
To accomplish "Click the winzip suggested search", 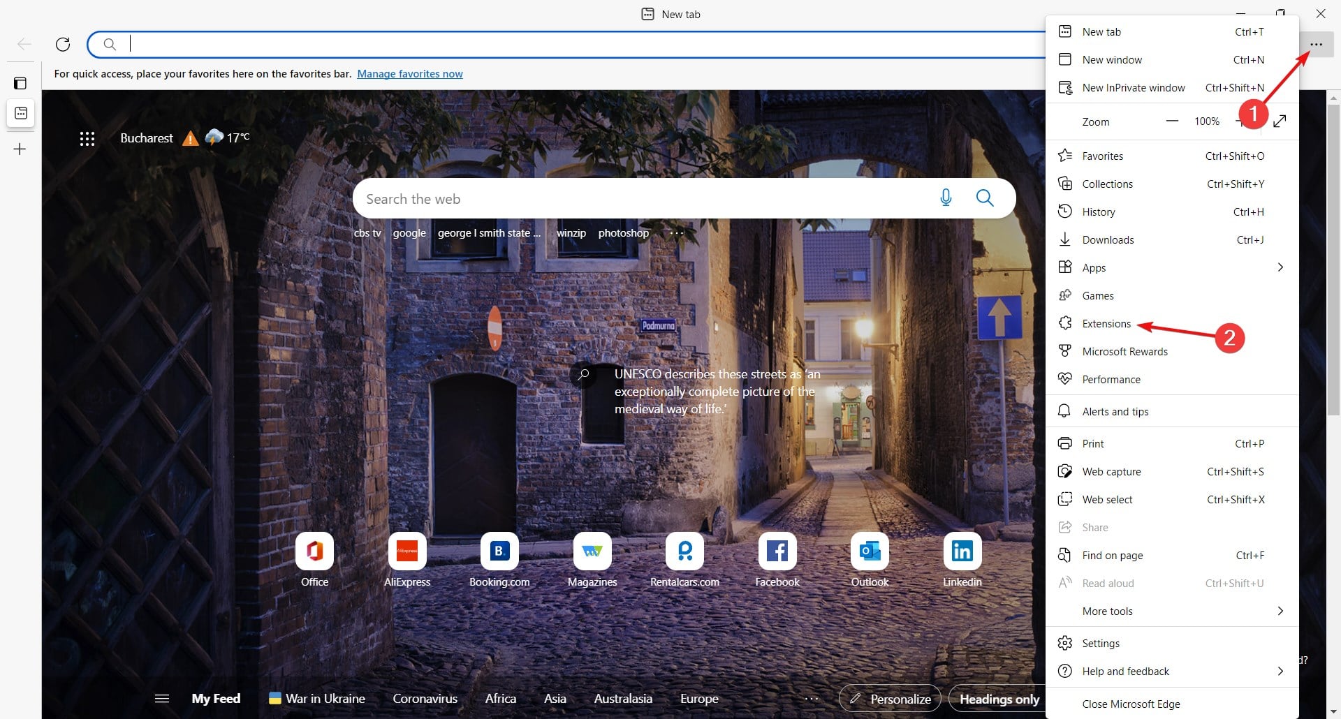I will 571,233.
